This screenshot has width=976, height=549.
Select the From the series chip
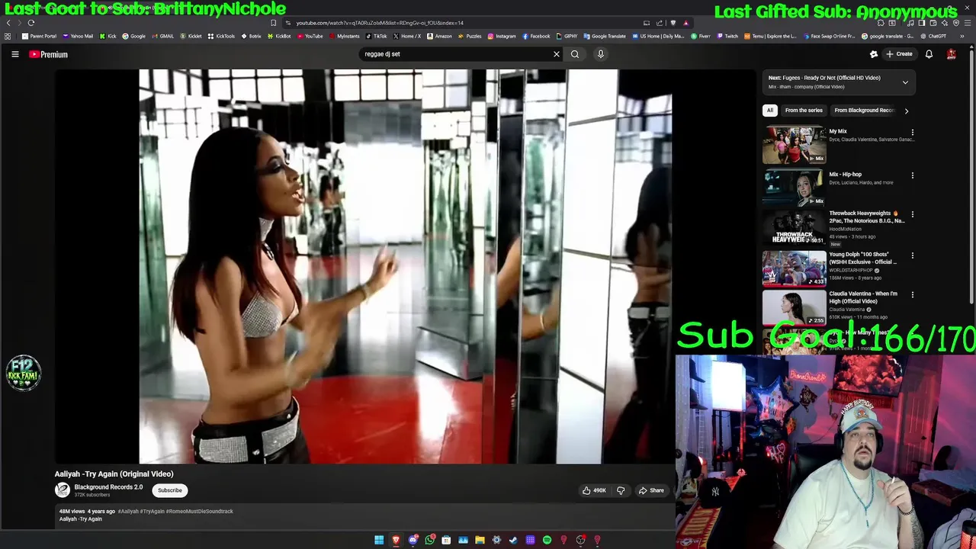pyautogui.click(x=804, y=111)
